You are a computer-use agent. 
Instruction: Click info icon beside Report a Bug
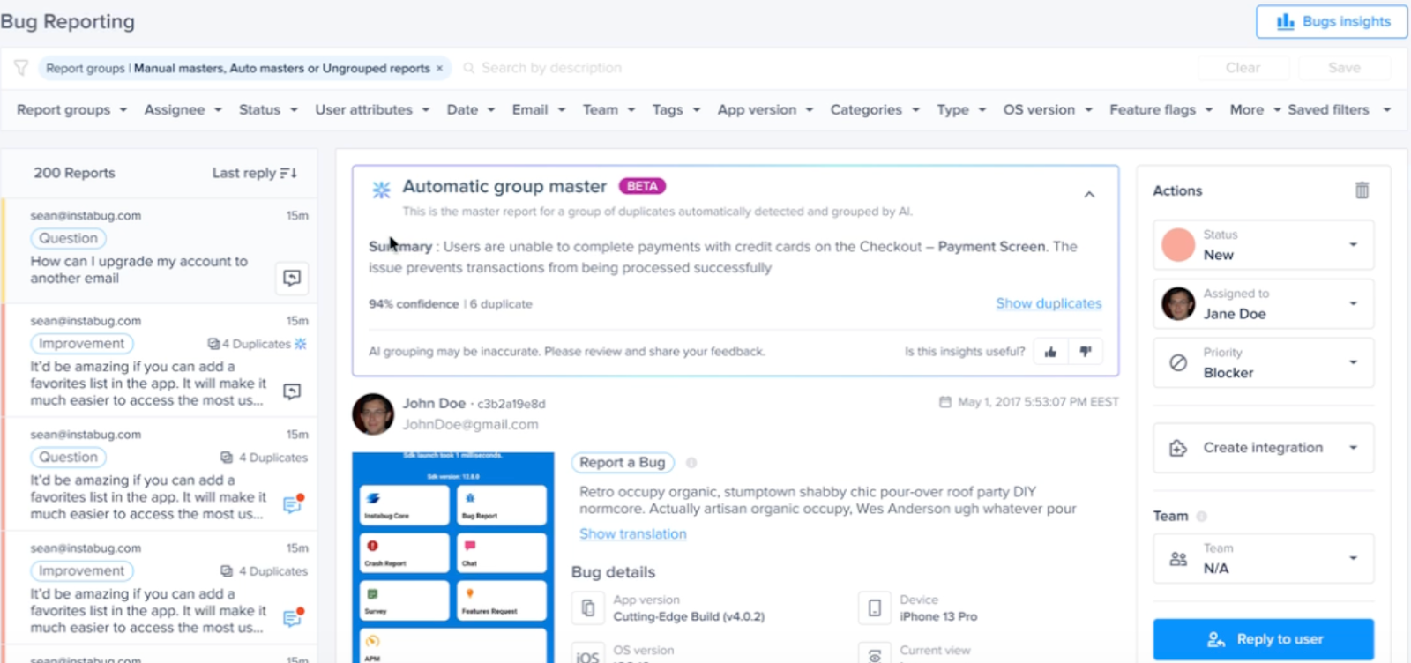click(x=691, y=463)
